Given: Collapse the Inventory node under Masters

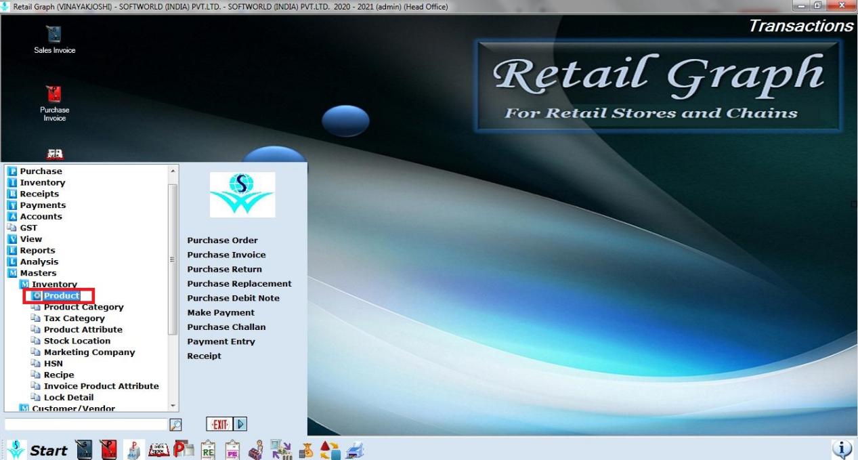Looking at the screenshot, I should pos(54,285).
